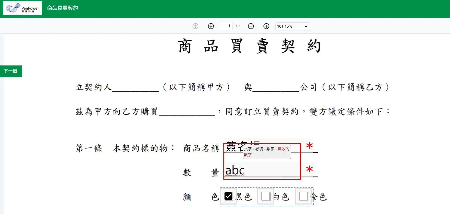Screen dimensions: 450x214
Task: Go to the previous page using up arrow
Action: pos(195,26)
